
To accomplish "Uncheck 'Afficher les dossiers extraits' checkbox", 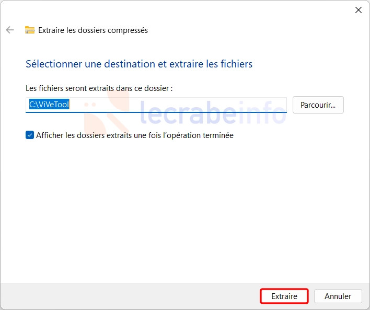I will click(30, 135).
